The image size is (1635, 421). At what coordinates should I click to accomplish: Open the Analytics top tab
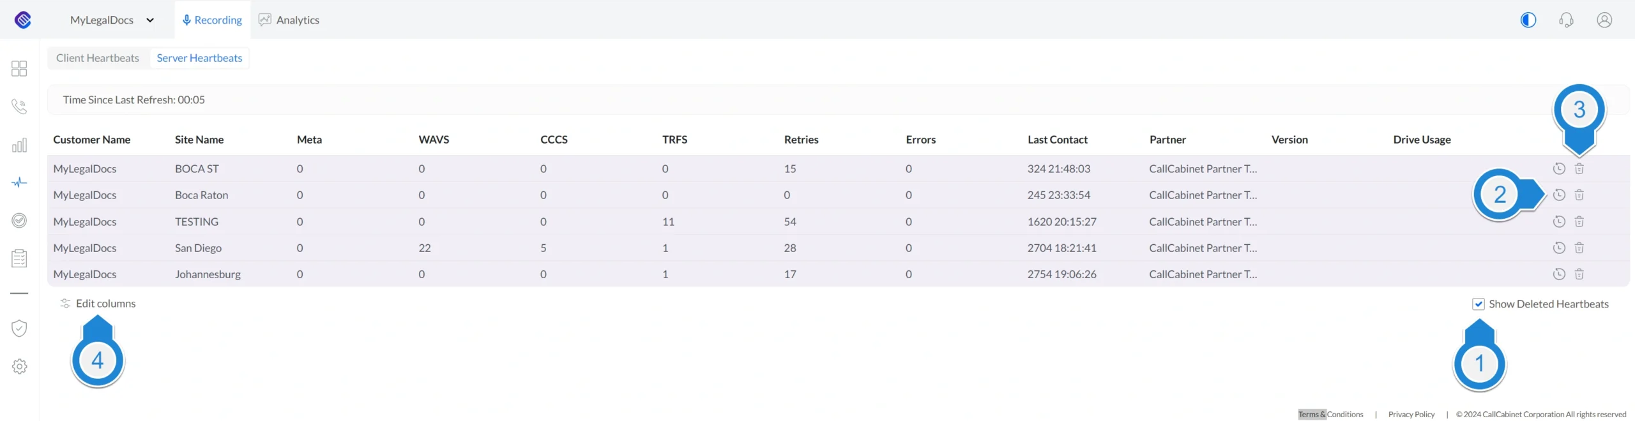tap(289, 20)
